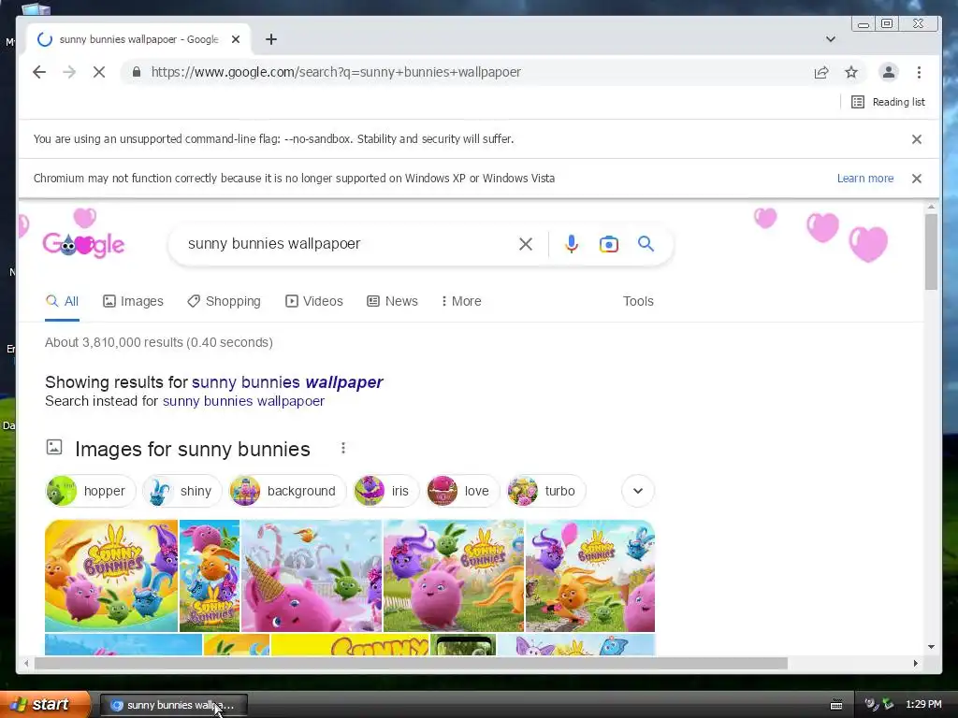958x718 pixels.
Task: Focus the Google search input field
Action: pos(348,244)
